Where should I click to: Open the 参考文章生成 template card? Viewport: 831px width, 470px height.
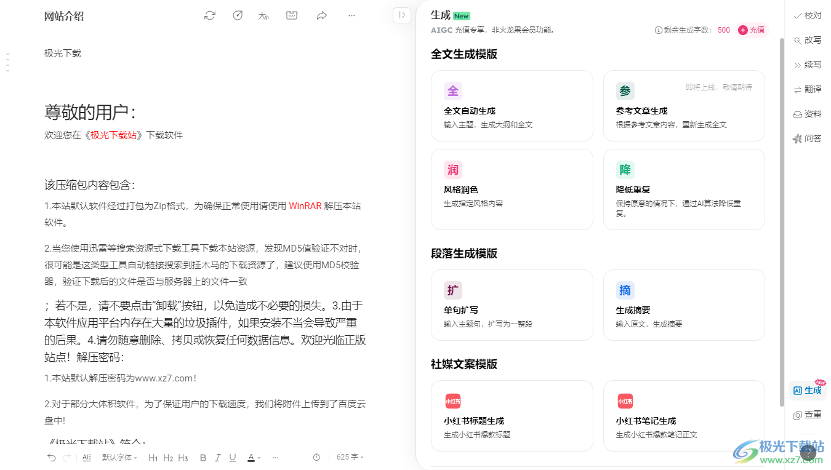tap(684, 106)
